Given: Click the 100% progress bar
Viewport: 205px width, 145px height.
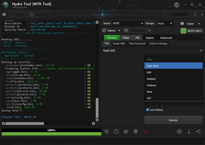Looking at the screenshot, I should pos(51,132).
